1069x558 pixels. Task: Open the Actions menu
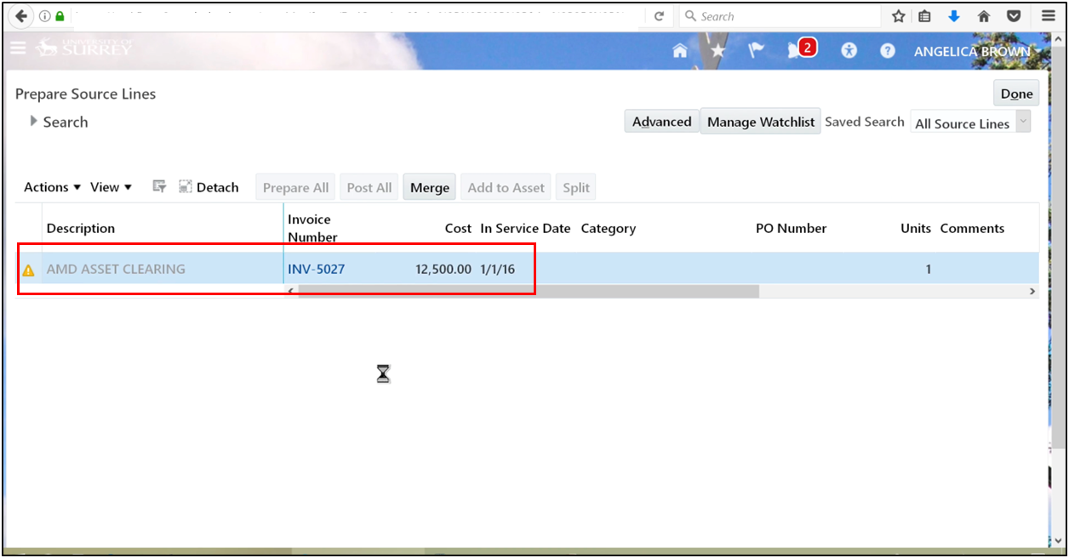pyautogui.click(x=52, y=187)
